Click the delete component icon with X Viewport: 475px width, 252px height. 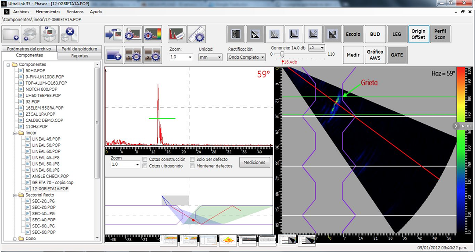click(x=69, y=34)
